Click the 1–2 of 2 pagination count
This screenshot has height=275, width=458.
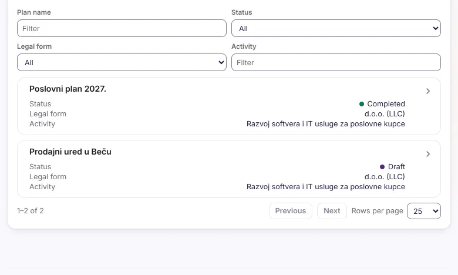pyautogui.click(x=31, y=211)
